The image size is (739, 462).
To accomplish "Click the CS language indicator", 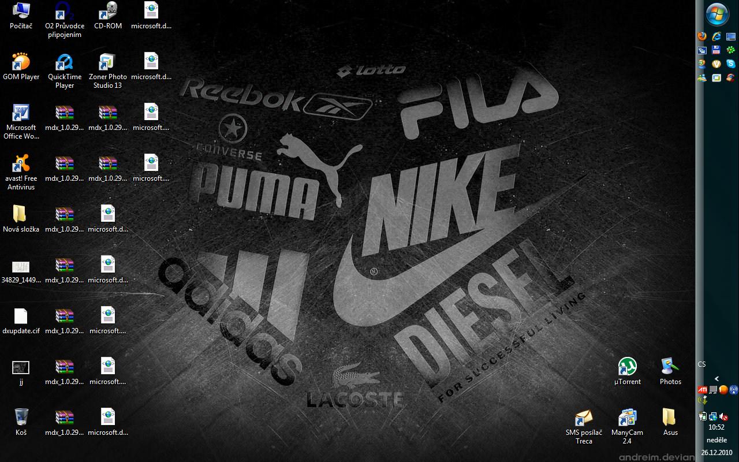I will 701,364.
